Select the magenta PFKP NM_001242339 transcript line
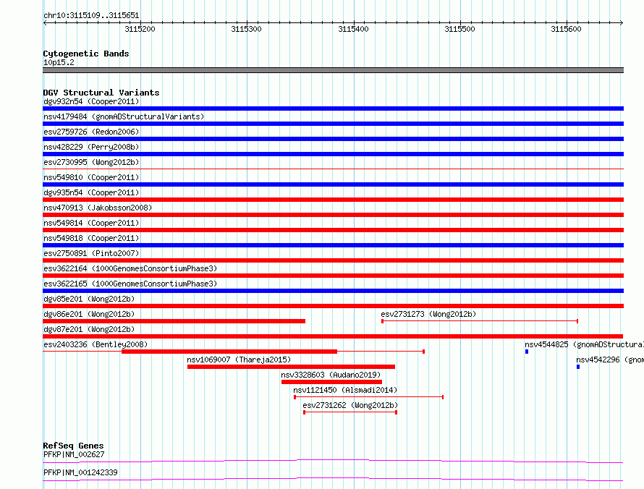The width and height of the screenshot is (644, 489). coord(333,479)
